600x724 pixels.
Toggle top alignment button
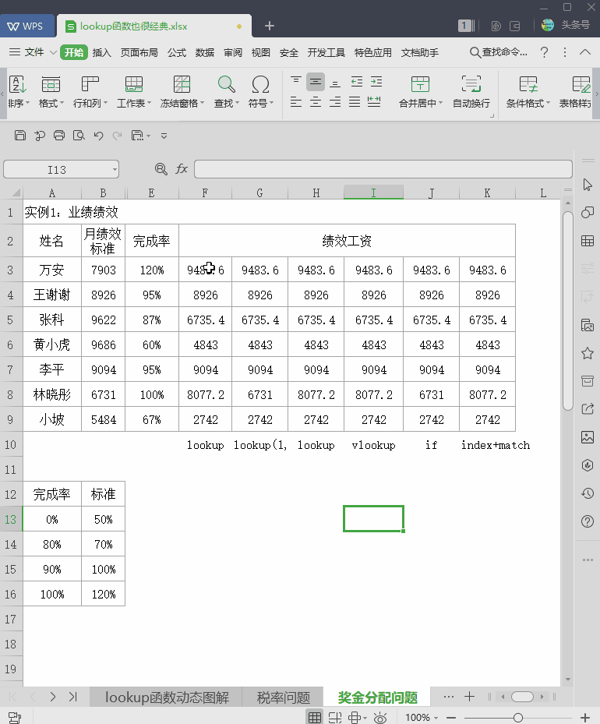[x=296, y=82]
